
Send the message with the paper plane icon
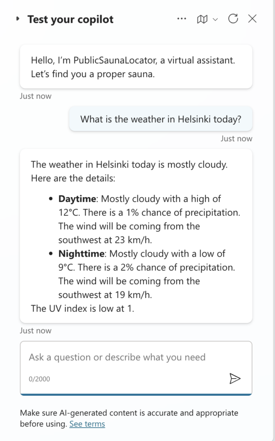tap(235, 378)
